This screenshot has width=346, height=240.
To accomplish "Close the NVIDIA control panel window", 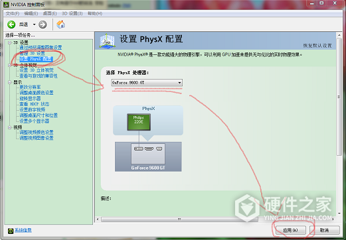I will [335, 3].
